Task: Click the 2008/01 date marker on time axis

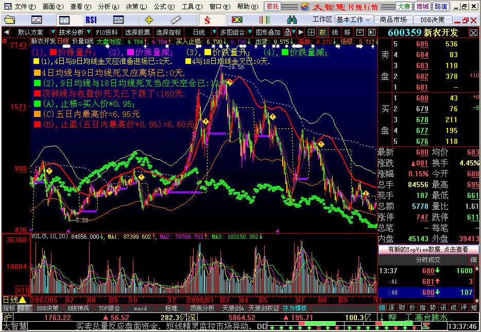Action: pyautogui.click(x=200, y=300)
